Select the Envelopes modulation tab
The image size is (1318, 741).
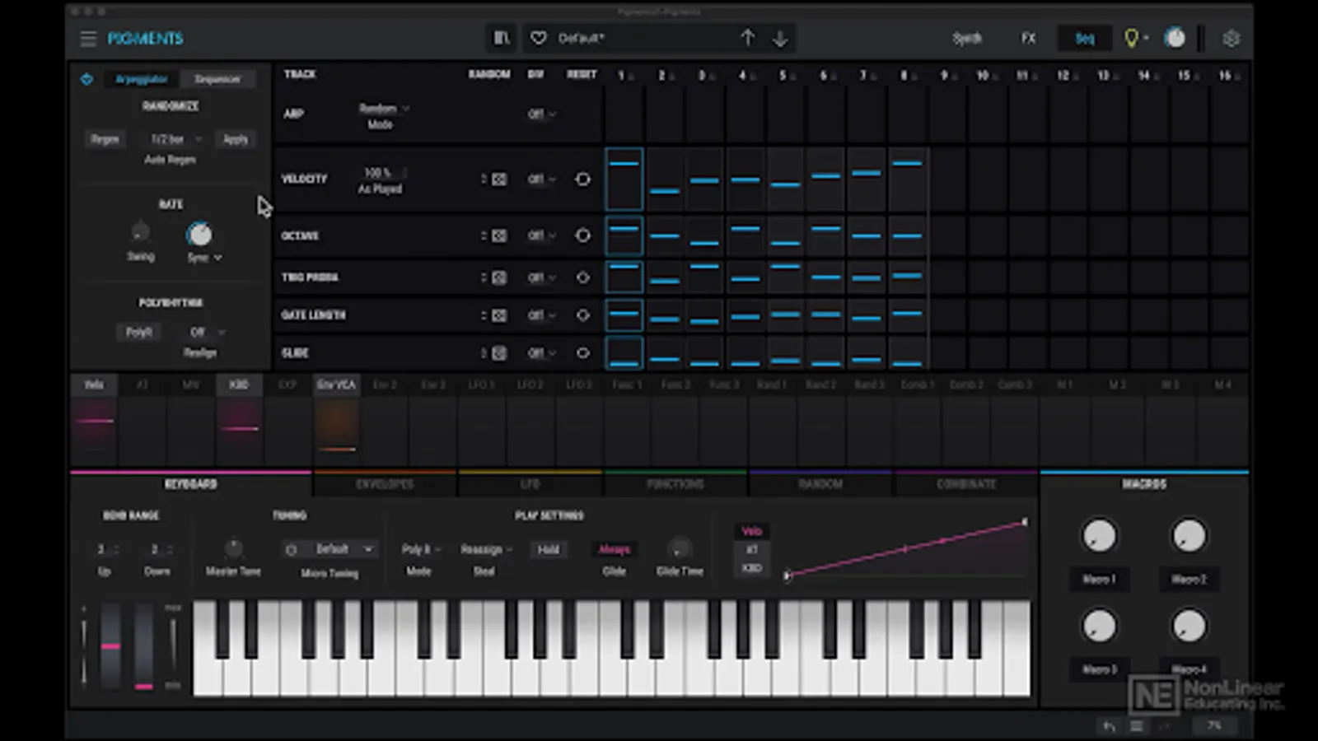click(x=385, y=484)
